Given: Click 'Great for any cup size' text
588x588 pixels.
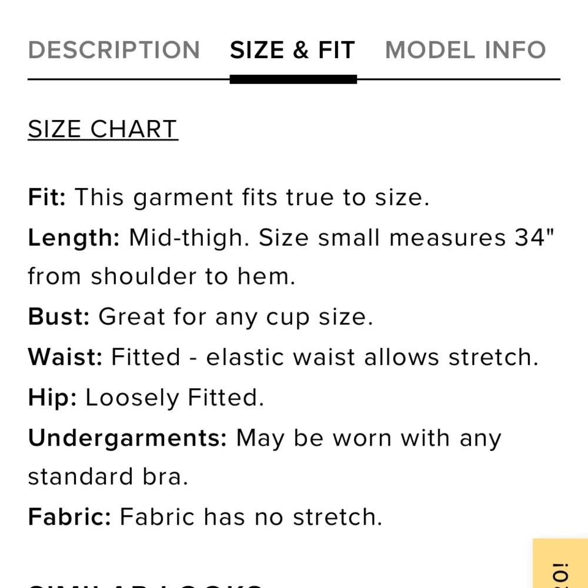Looking at the screenshot, I should click(x=235, y=317).
